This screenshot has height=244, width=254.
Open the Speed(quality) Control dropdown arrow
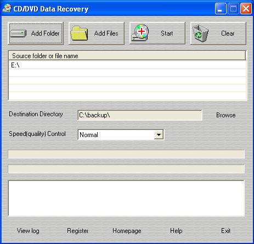tap(159, 135)
